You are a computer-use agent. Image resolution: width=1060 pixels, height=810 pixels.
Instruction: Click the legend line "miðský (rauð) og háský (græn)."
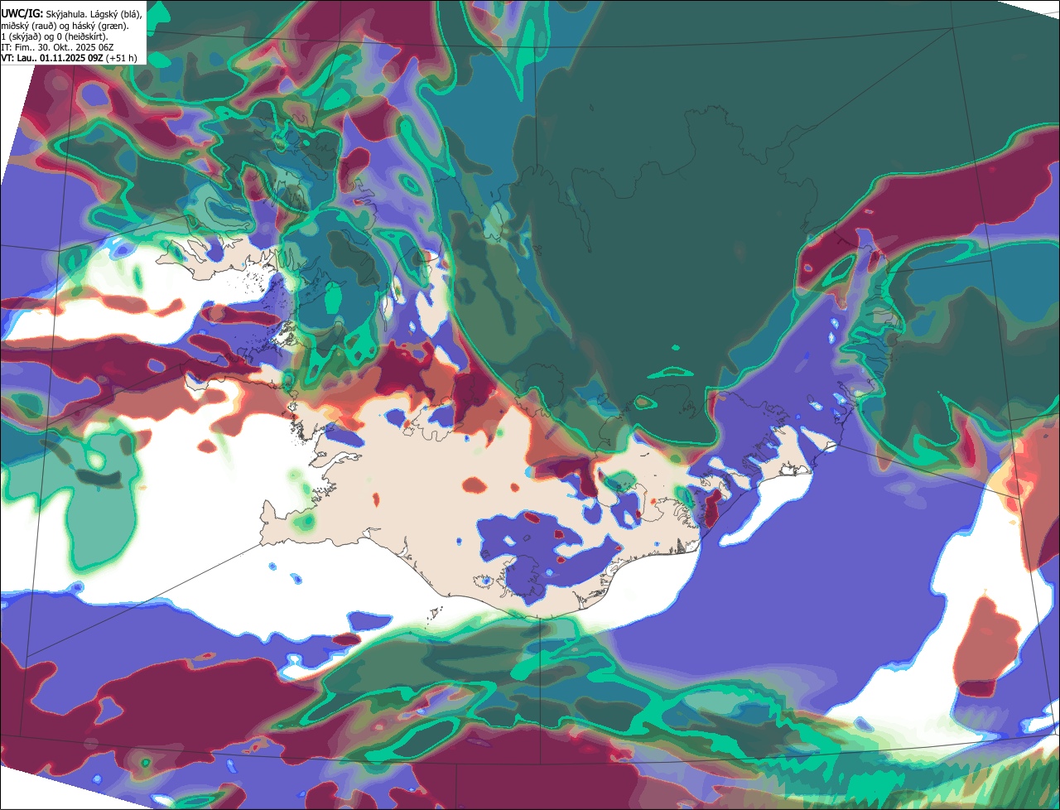click(x=65, y=26)
